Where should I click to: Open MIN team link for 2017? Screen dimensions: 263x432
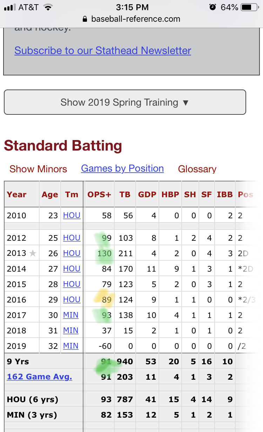click(70, 315)
